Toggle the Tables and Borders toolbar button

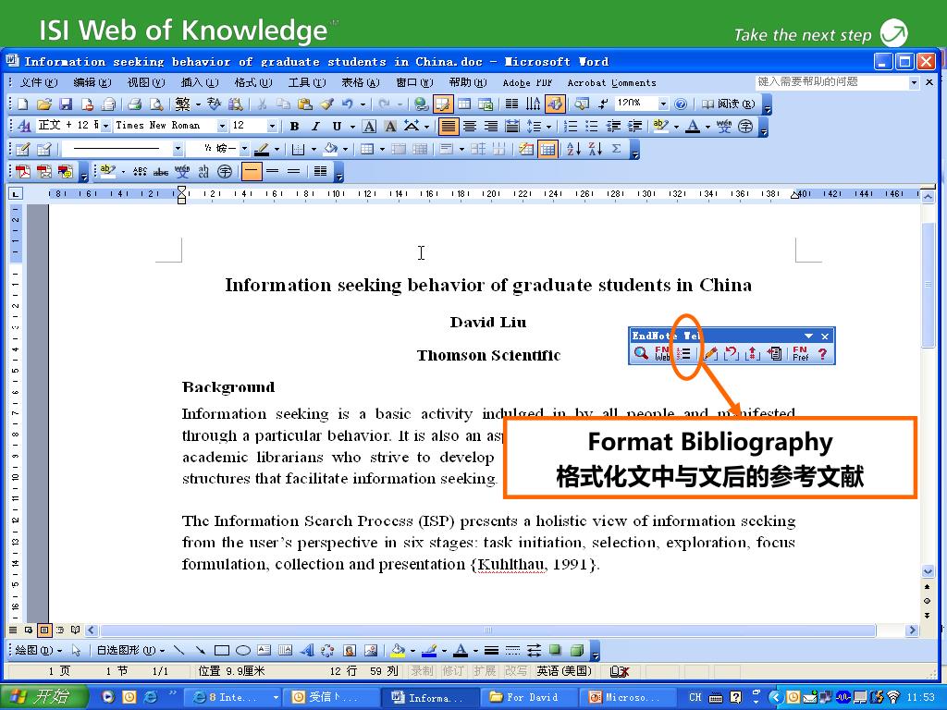coord(443,104)
